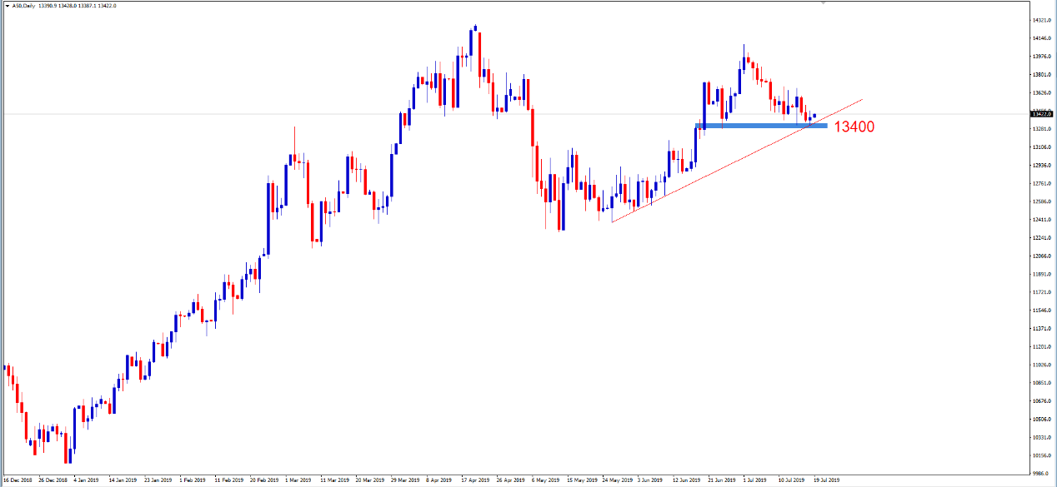Viewport: 1057px width, 487px height.
Task: Click the 1 Mar 2019 date label
Action: 298,480
